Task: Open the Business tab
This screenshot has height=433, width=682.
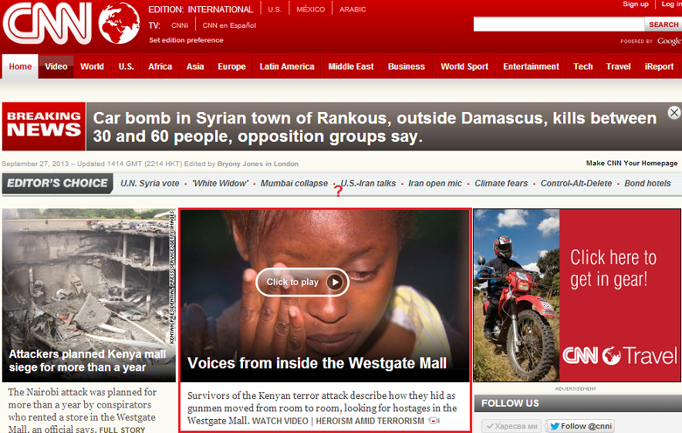Action: [407, 66]
